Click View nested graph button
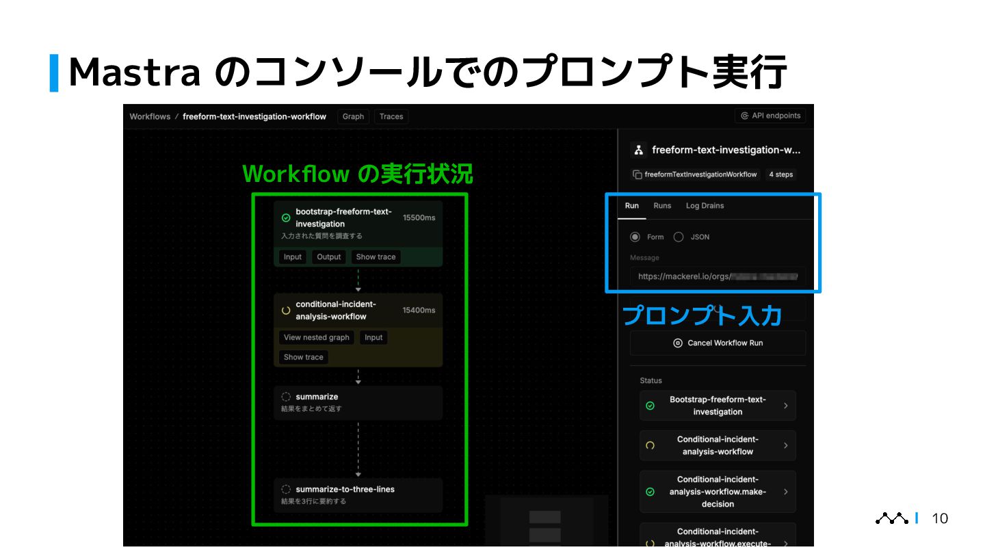 point(317,337)
